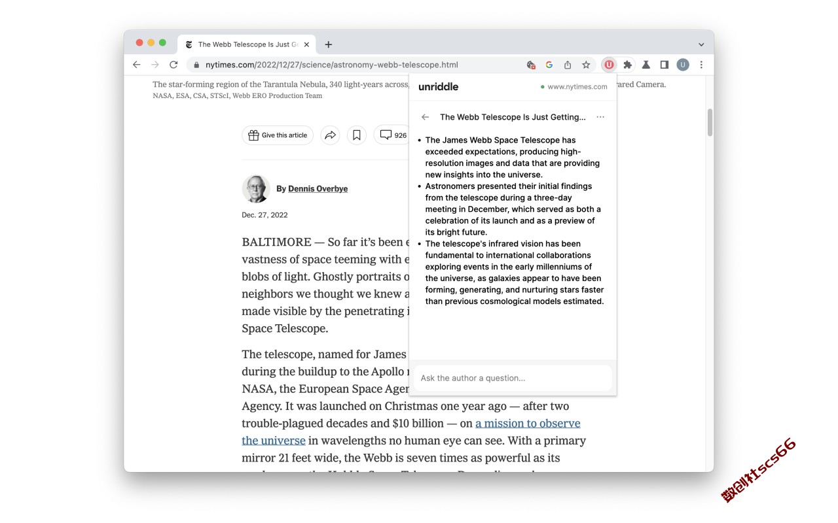The width and height of the screenshot is (838, 523).
Task: Click the share page icon in address bar
Action: click(568, 65)
